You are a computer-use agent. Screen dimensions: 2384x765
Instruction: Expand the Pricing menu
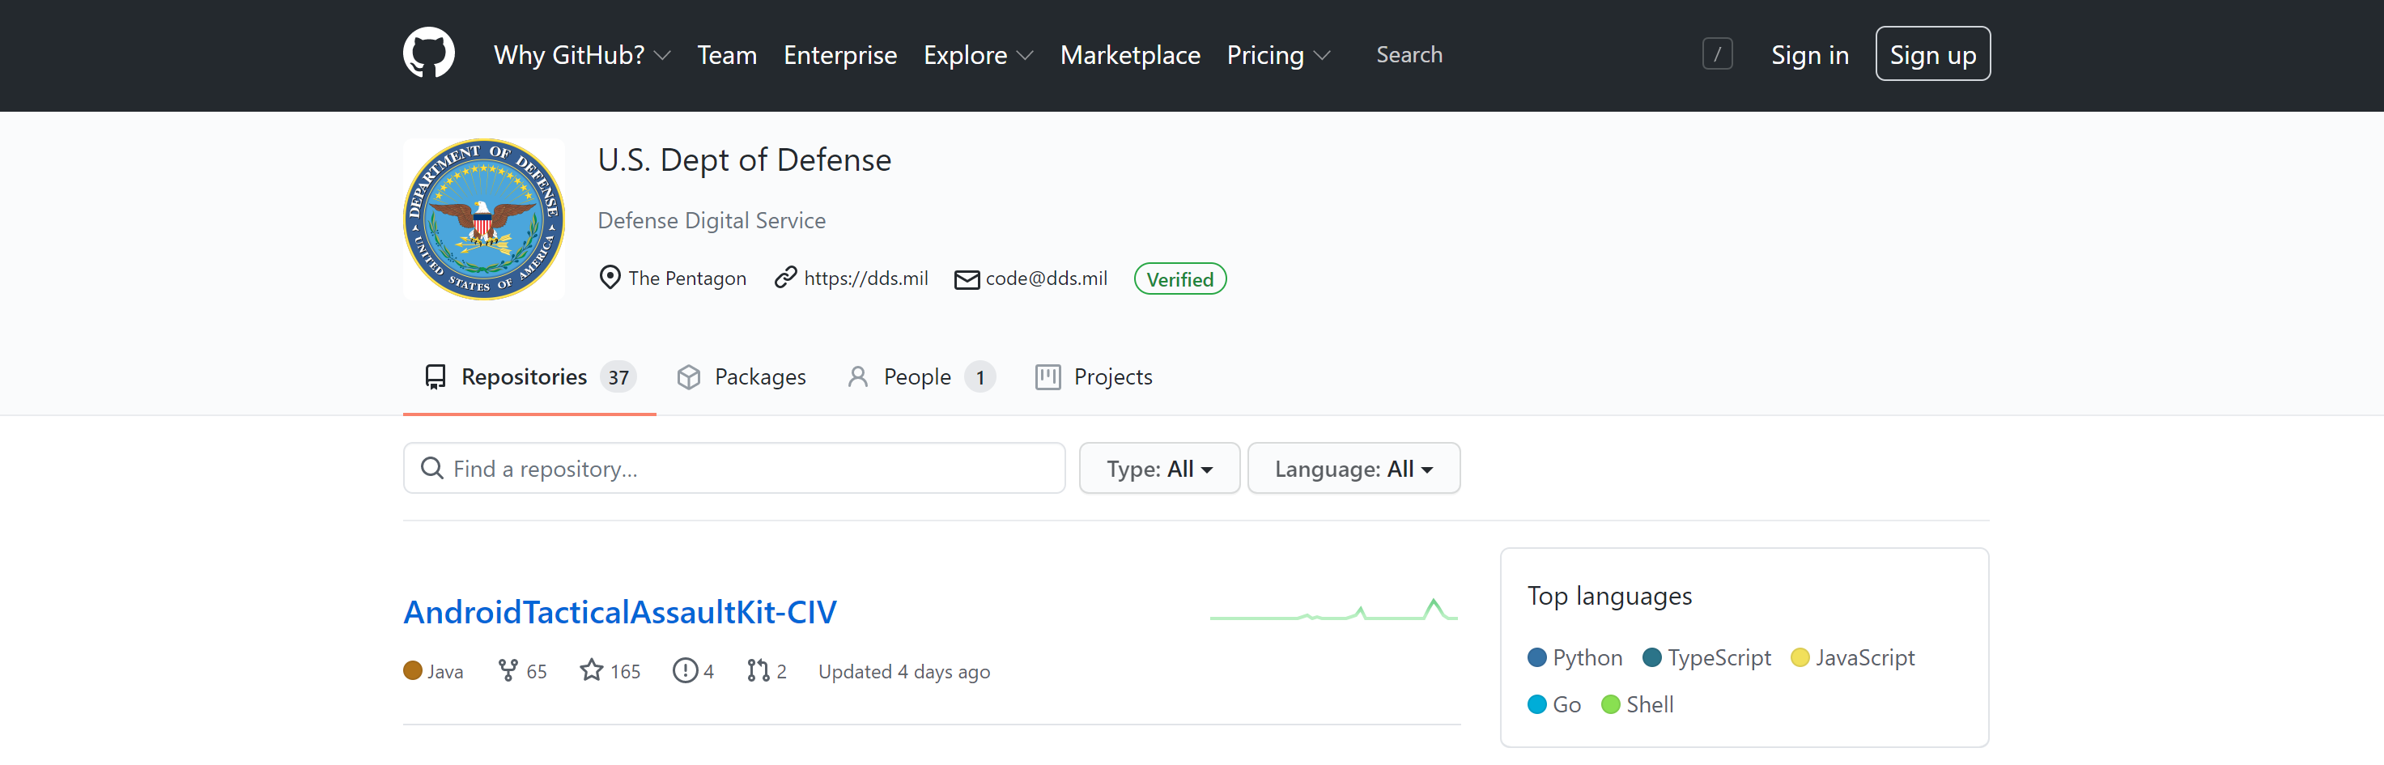click(1278, 56)
